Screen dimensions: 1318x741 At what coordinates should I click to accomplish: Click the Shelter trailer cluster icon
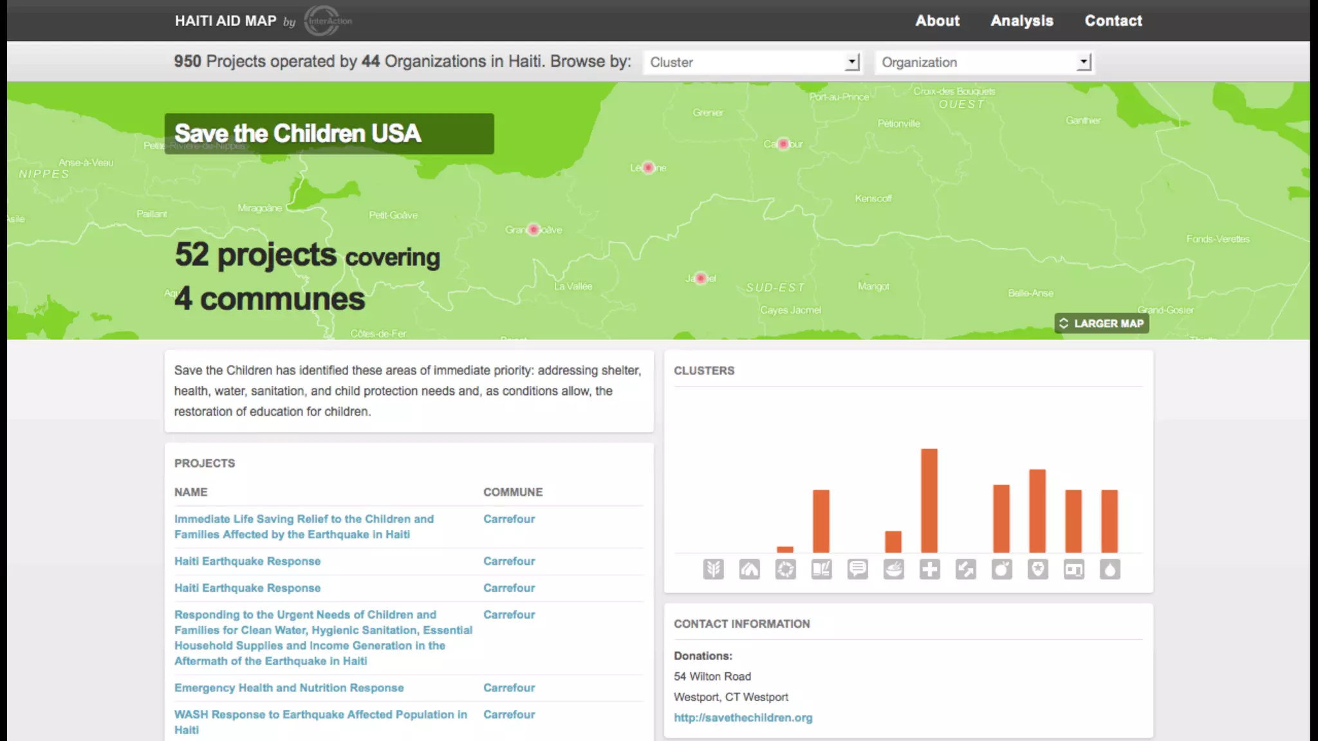1073,569
